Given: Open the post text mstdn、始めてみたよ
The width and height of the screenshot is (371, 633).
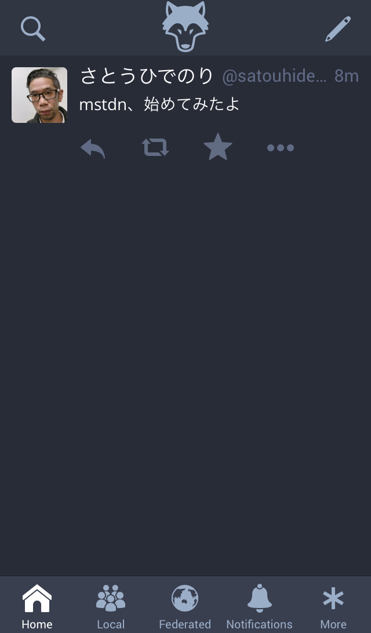Looking at the screenshot, I should [x=159, y=104].
